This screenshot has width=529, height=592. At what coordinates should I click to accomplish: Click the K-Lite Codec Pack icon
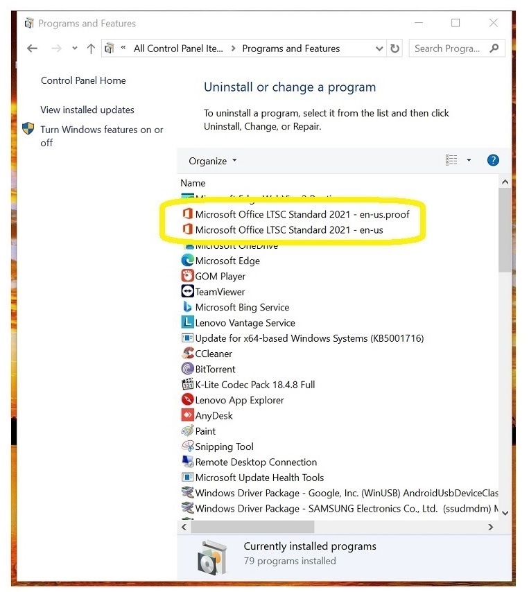[188, 384]
